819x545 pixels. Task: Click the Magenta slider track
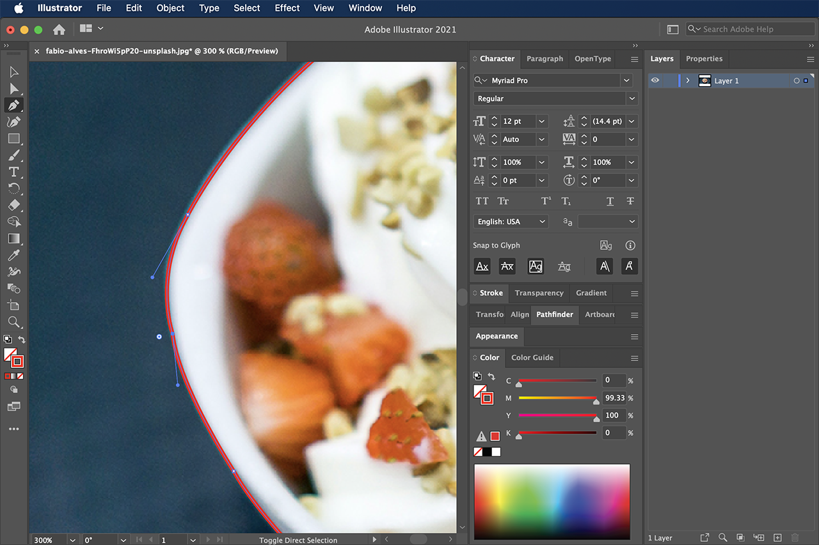pos(557,398)
